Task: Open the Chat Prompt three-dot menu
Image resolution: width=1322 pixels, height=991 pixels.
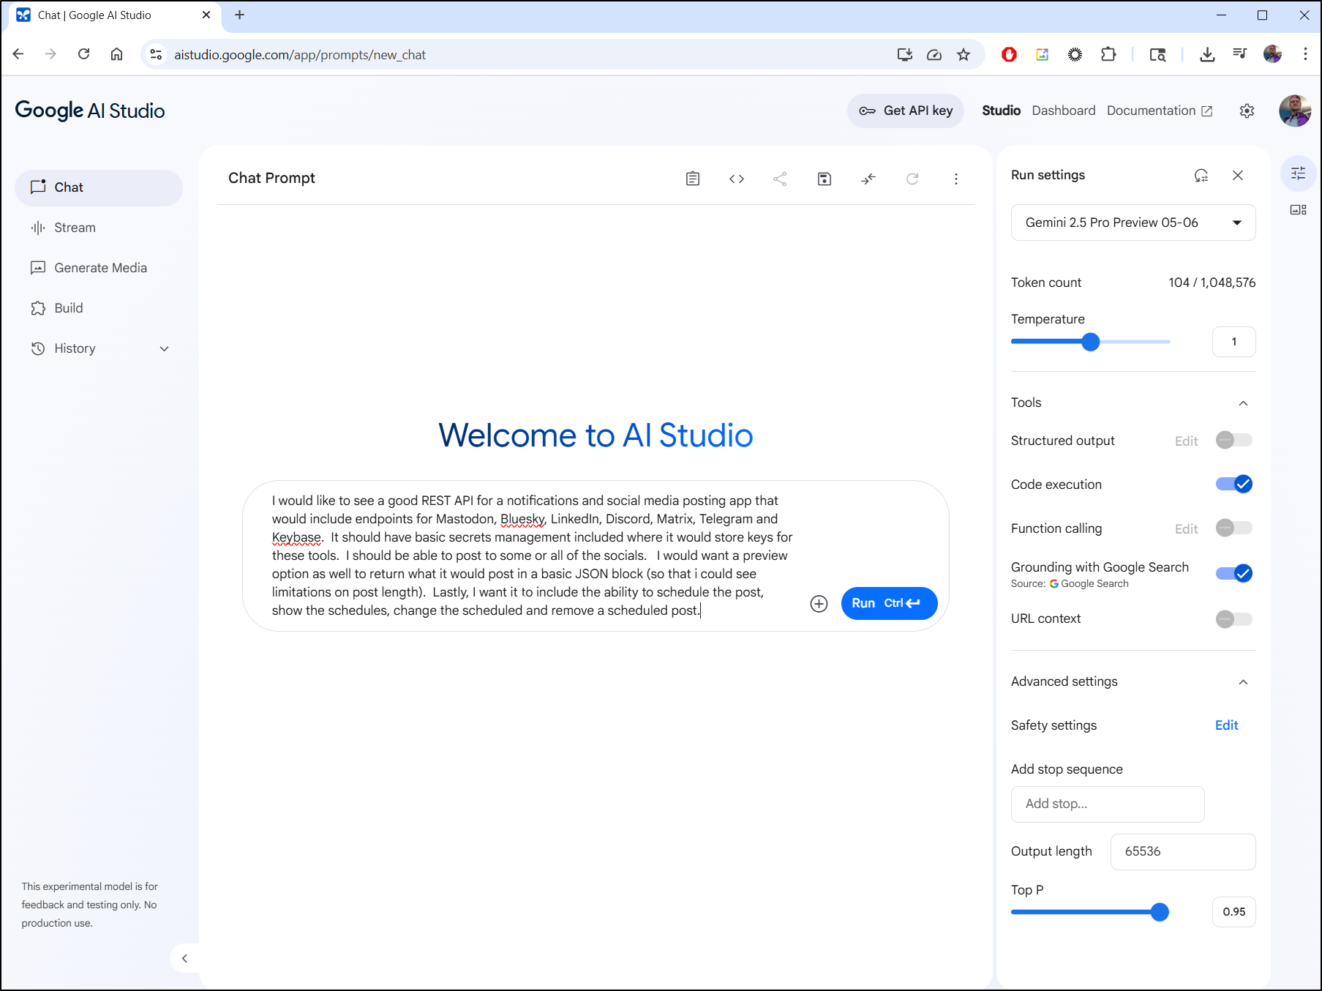Action: (x=955, y=179)
